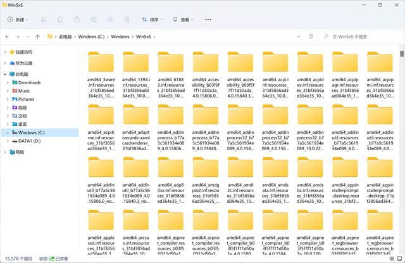Image resolution: width=405 pixels, height=263 pixels.
Task: Switch to details view layout
Action: point(392,259)
